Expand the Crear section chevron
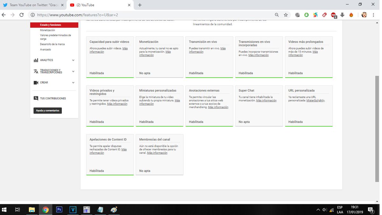The width and height of the screenshot is (382, 215). [73, 82]
